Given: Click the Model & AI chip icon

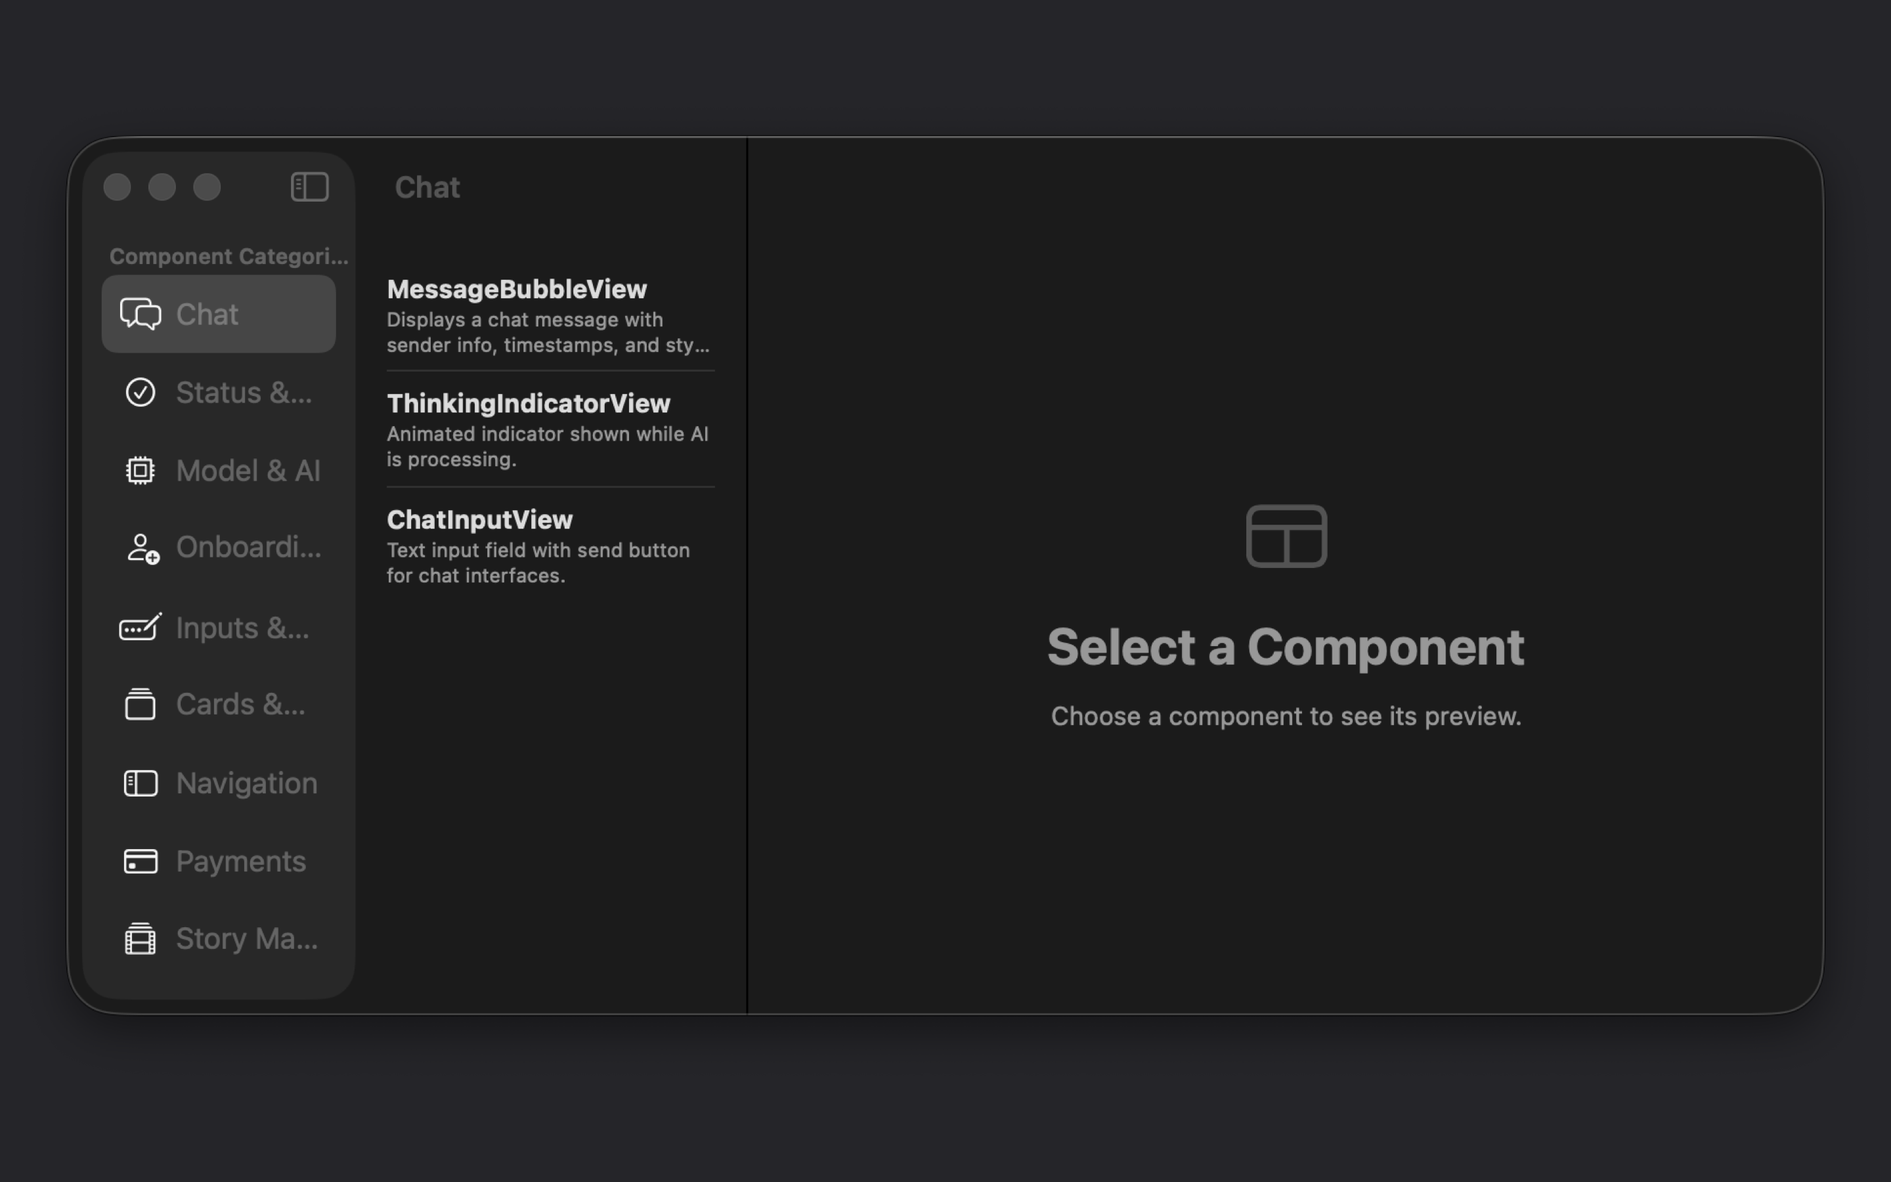Looking at the screenshot, I should [141, 471].
